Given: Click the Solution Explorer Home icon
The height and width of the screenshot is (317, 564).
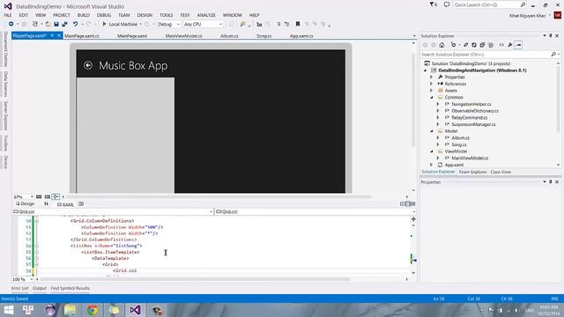Looking at the screenshot, I should [x=442, y=45].
